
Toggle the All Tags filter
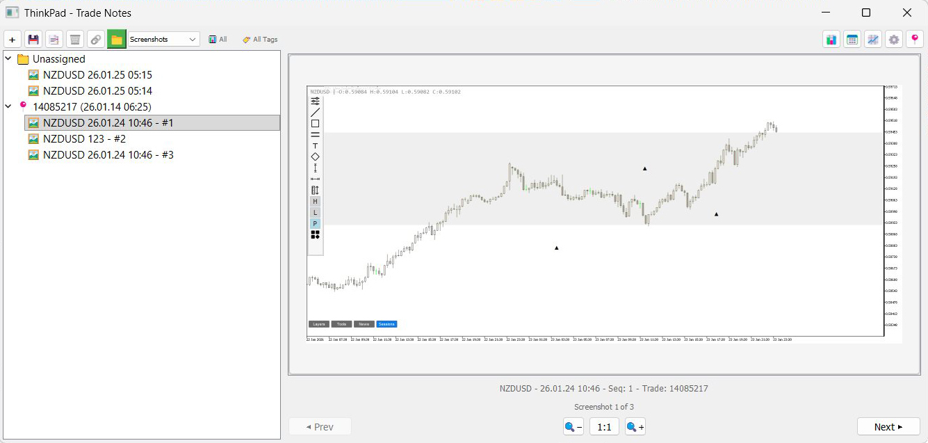260,40
